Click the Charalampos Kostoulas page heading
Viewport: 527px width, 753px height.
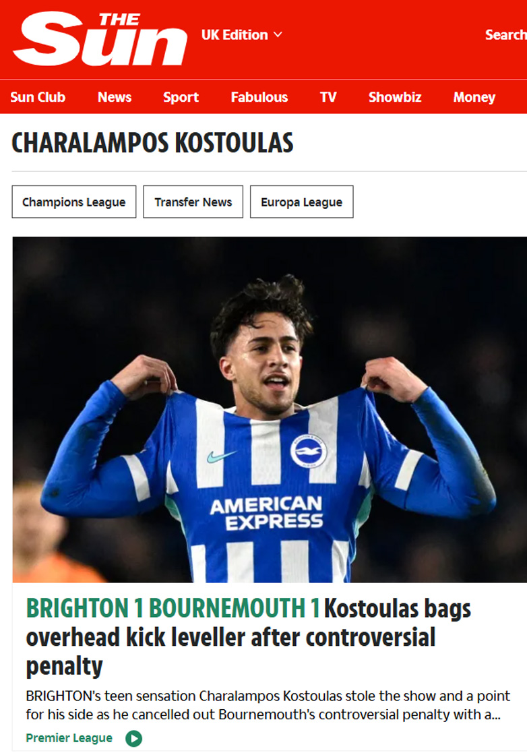point(152,143)
